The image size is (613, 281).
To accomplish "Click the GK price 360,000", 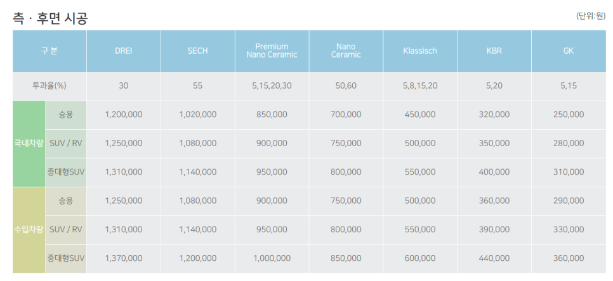I will 569,258.
